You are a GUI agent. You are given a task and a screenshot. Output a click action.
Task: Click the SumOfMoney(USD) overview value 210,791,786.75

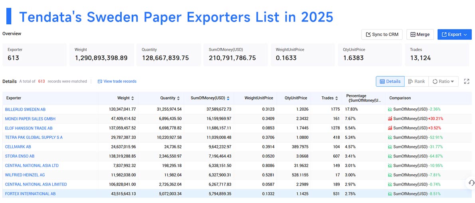pos(232,58)
